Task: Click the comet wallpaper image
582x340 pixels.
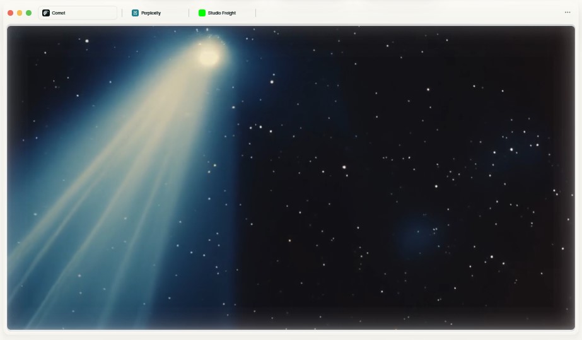Action: click(x=291, y=177)
